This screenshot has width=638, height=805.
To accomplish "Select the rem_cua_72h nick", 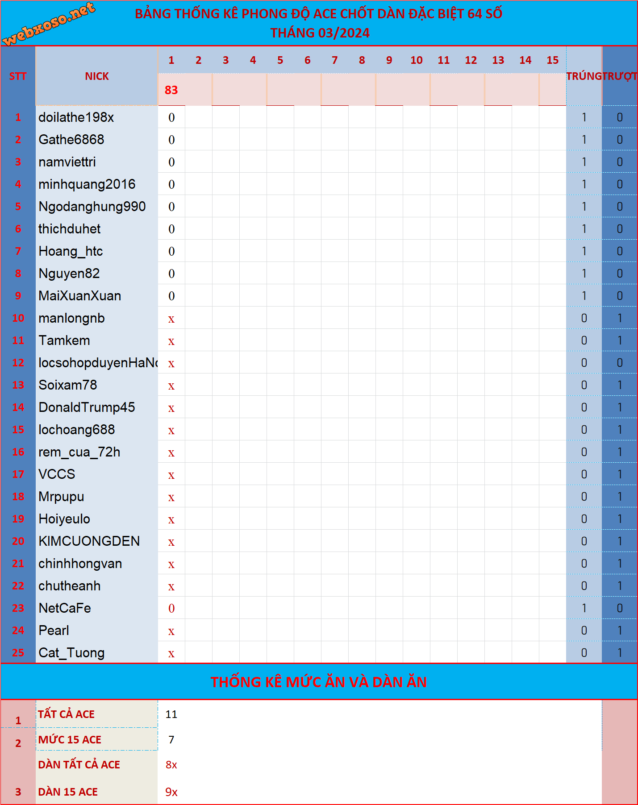I will point(79,452).
